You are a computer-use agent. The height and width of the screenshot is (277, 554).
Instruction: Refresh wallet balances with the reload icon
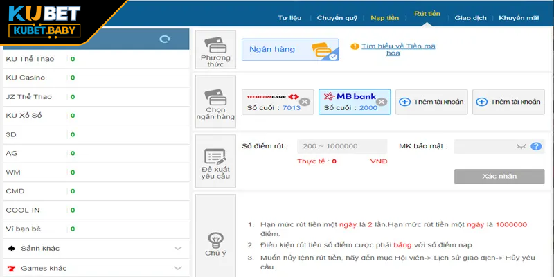pyautogui.click(x=165, y=39)
